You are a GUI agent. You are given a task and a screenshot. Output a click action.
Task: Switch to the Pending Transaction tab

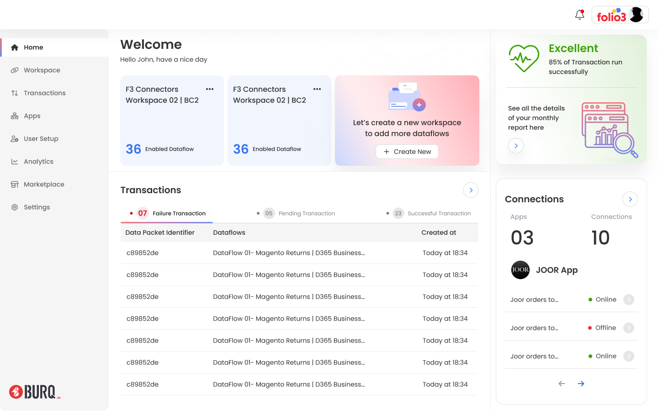point(300,213)
